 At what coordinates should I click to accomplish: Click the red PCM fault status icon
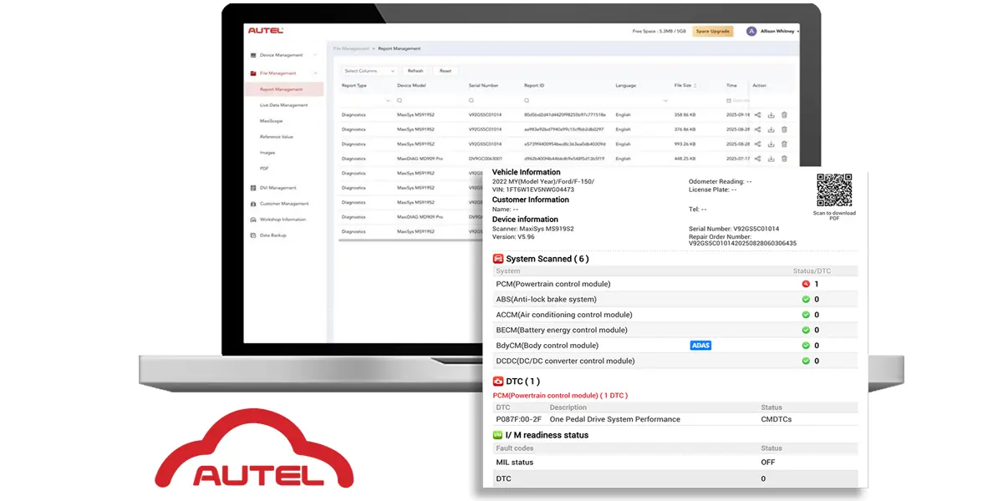click(806, 284)
